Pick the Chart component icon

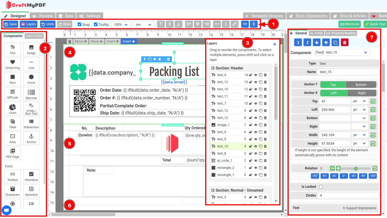tap(13, 109)
